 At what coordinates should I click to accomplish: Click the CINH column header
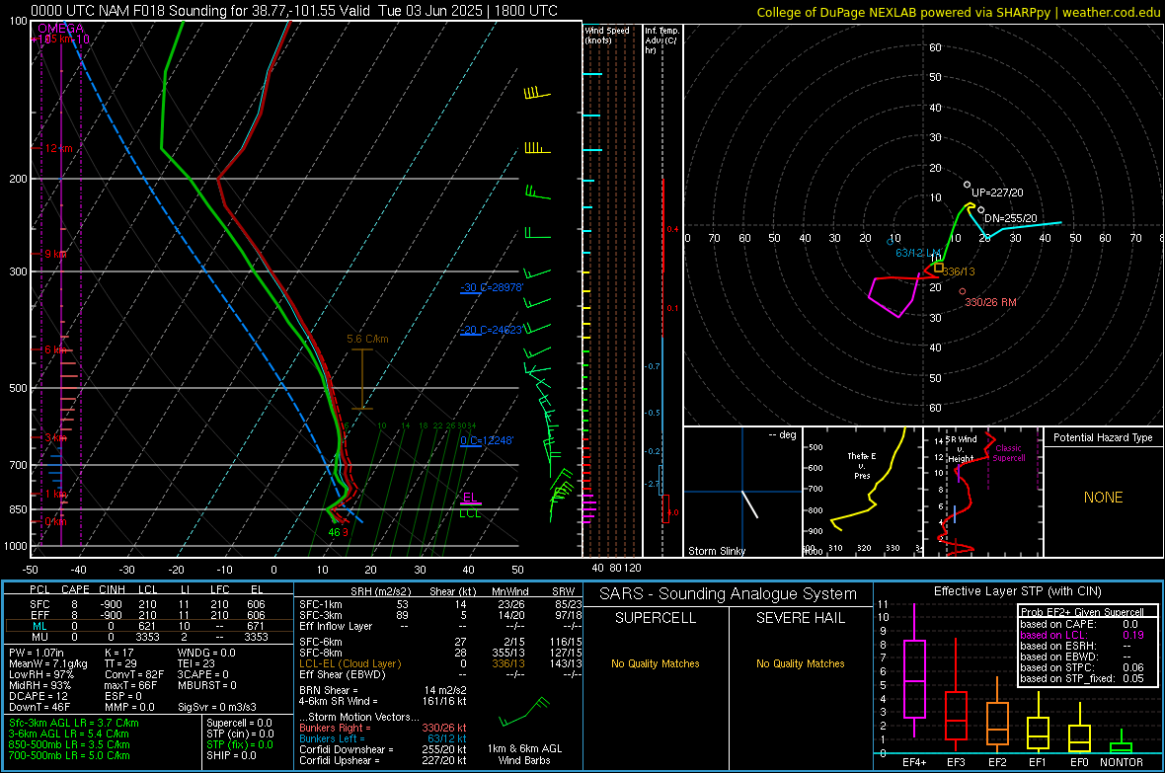pos(112,589)
